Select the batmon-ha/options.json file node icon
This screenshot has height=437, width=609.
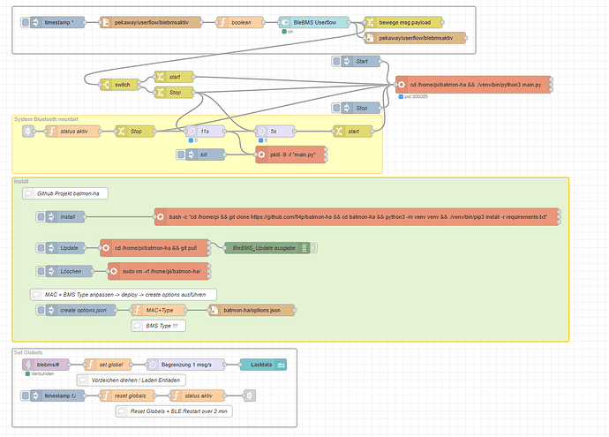click(214, 310)
